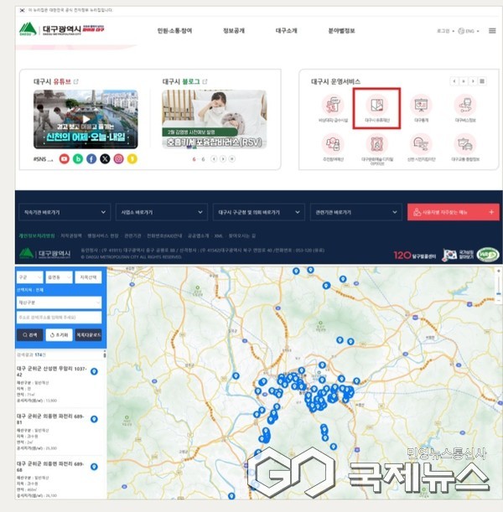
Task: Click the YouTube icon in the SNS row
Action: click(x=64, y=158)
